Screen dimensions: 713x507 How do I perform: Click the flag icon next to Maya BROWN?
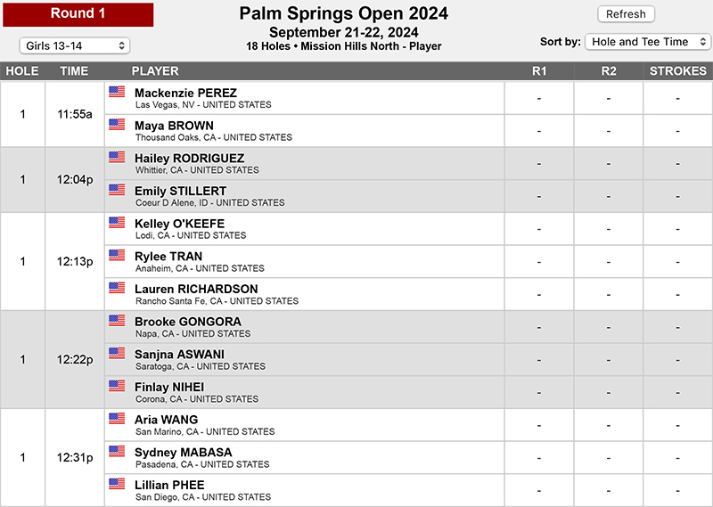pyautogui.click(x=117, y=124)
